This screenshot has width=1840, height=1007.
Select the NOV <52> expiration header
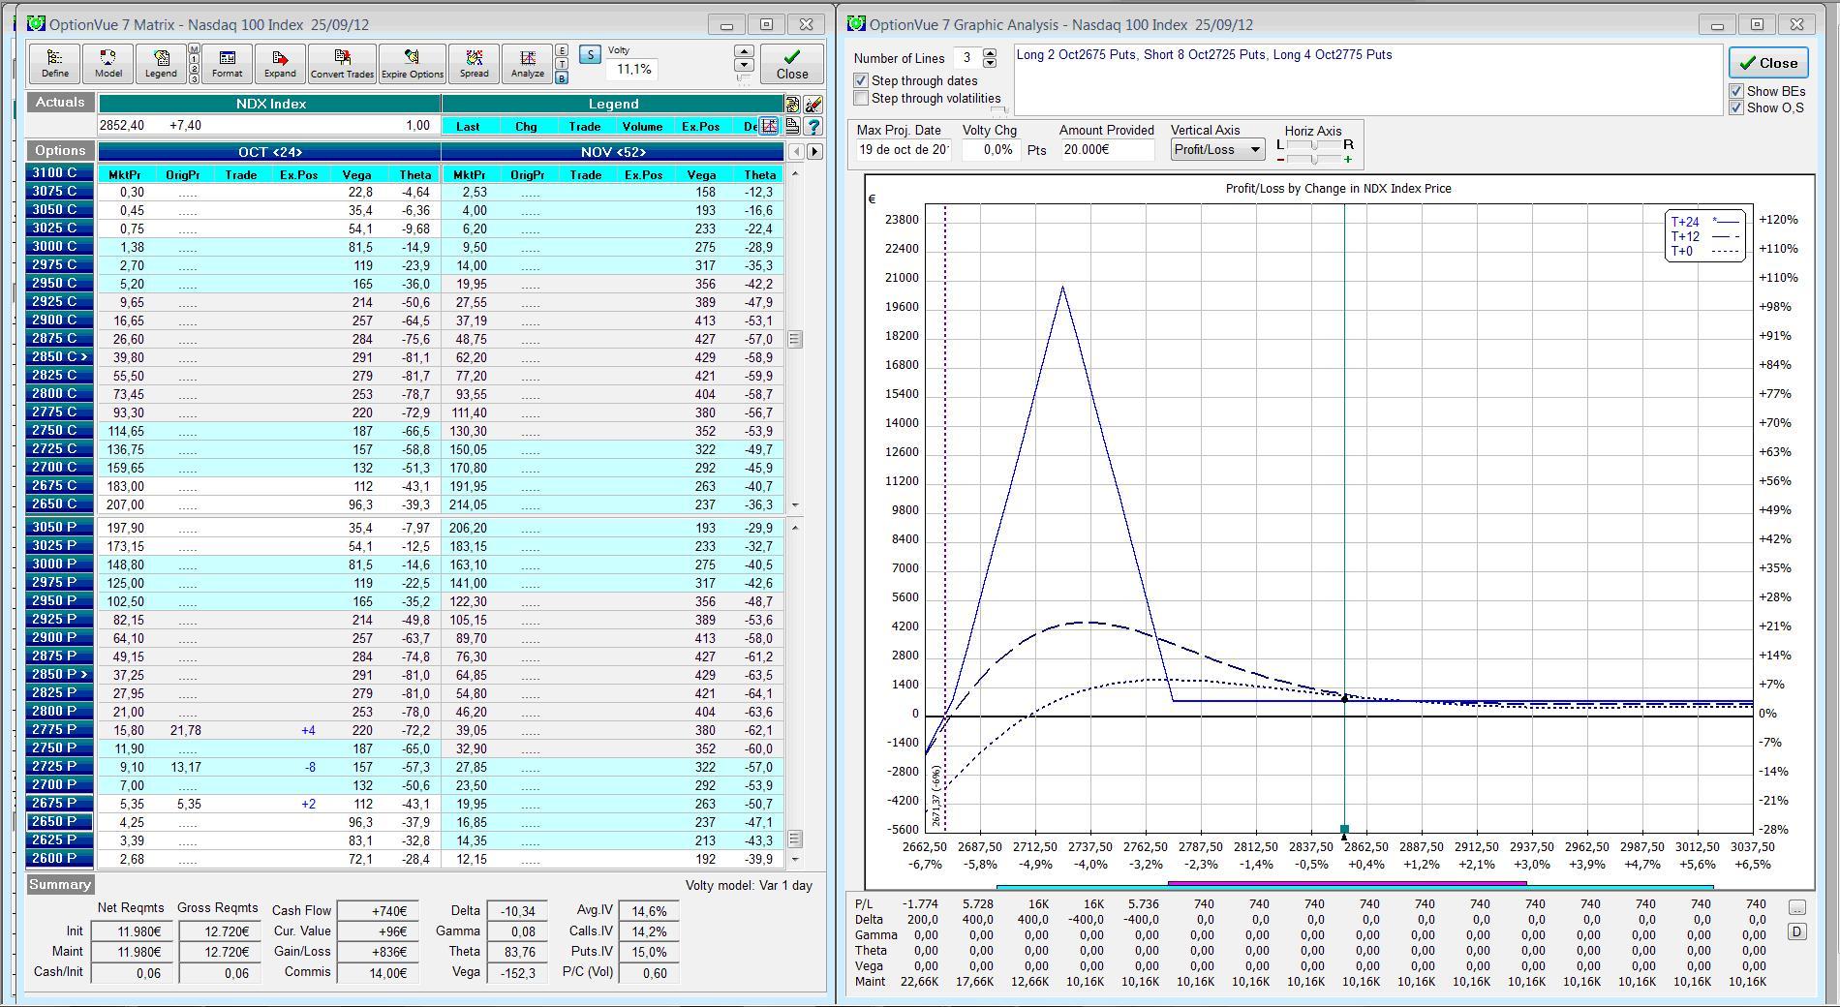coord(612,152)
